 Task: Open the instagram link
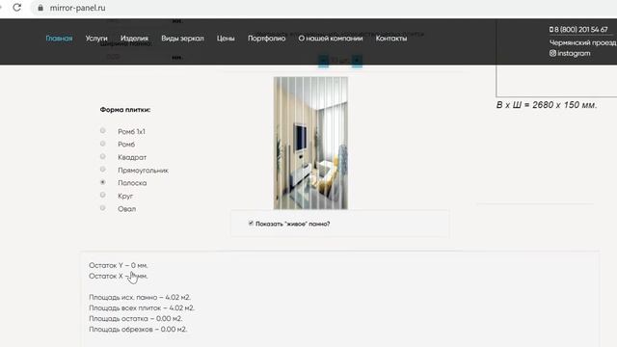(574, 53)
